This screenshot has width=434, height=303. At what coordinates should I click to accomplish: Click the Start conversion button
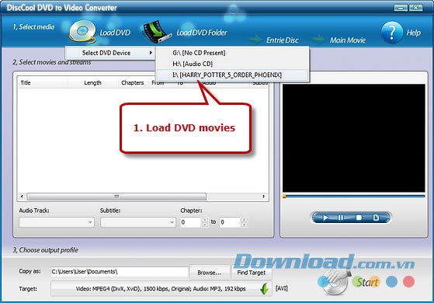[367, 282]
